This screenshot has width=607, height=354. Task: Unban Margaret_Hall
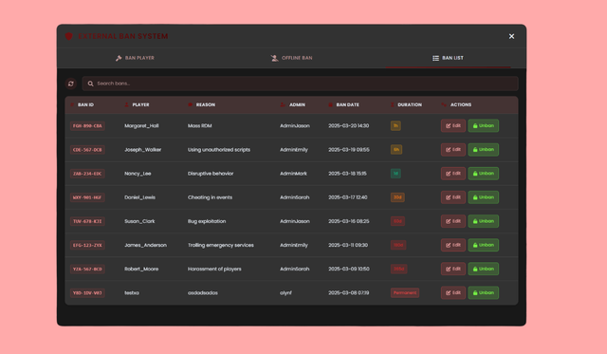[x=483, y=126]
